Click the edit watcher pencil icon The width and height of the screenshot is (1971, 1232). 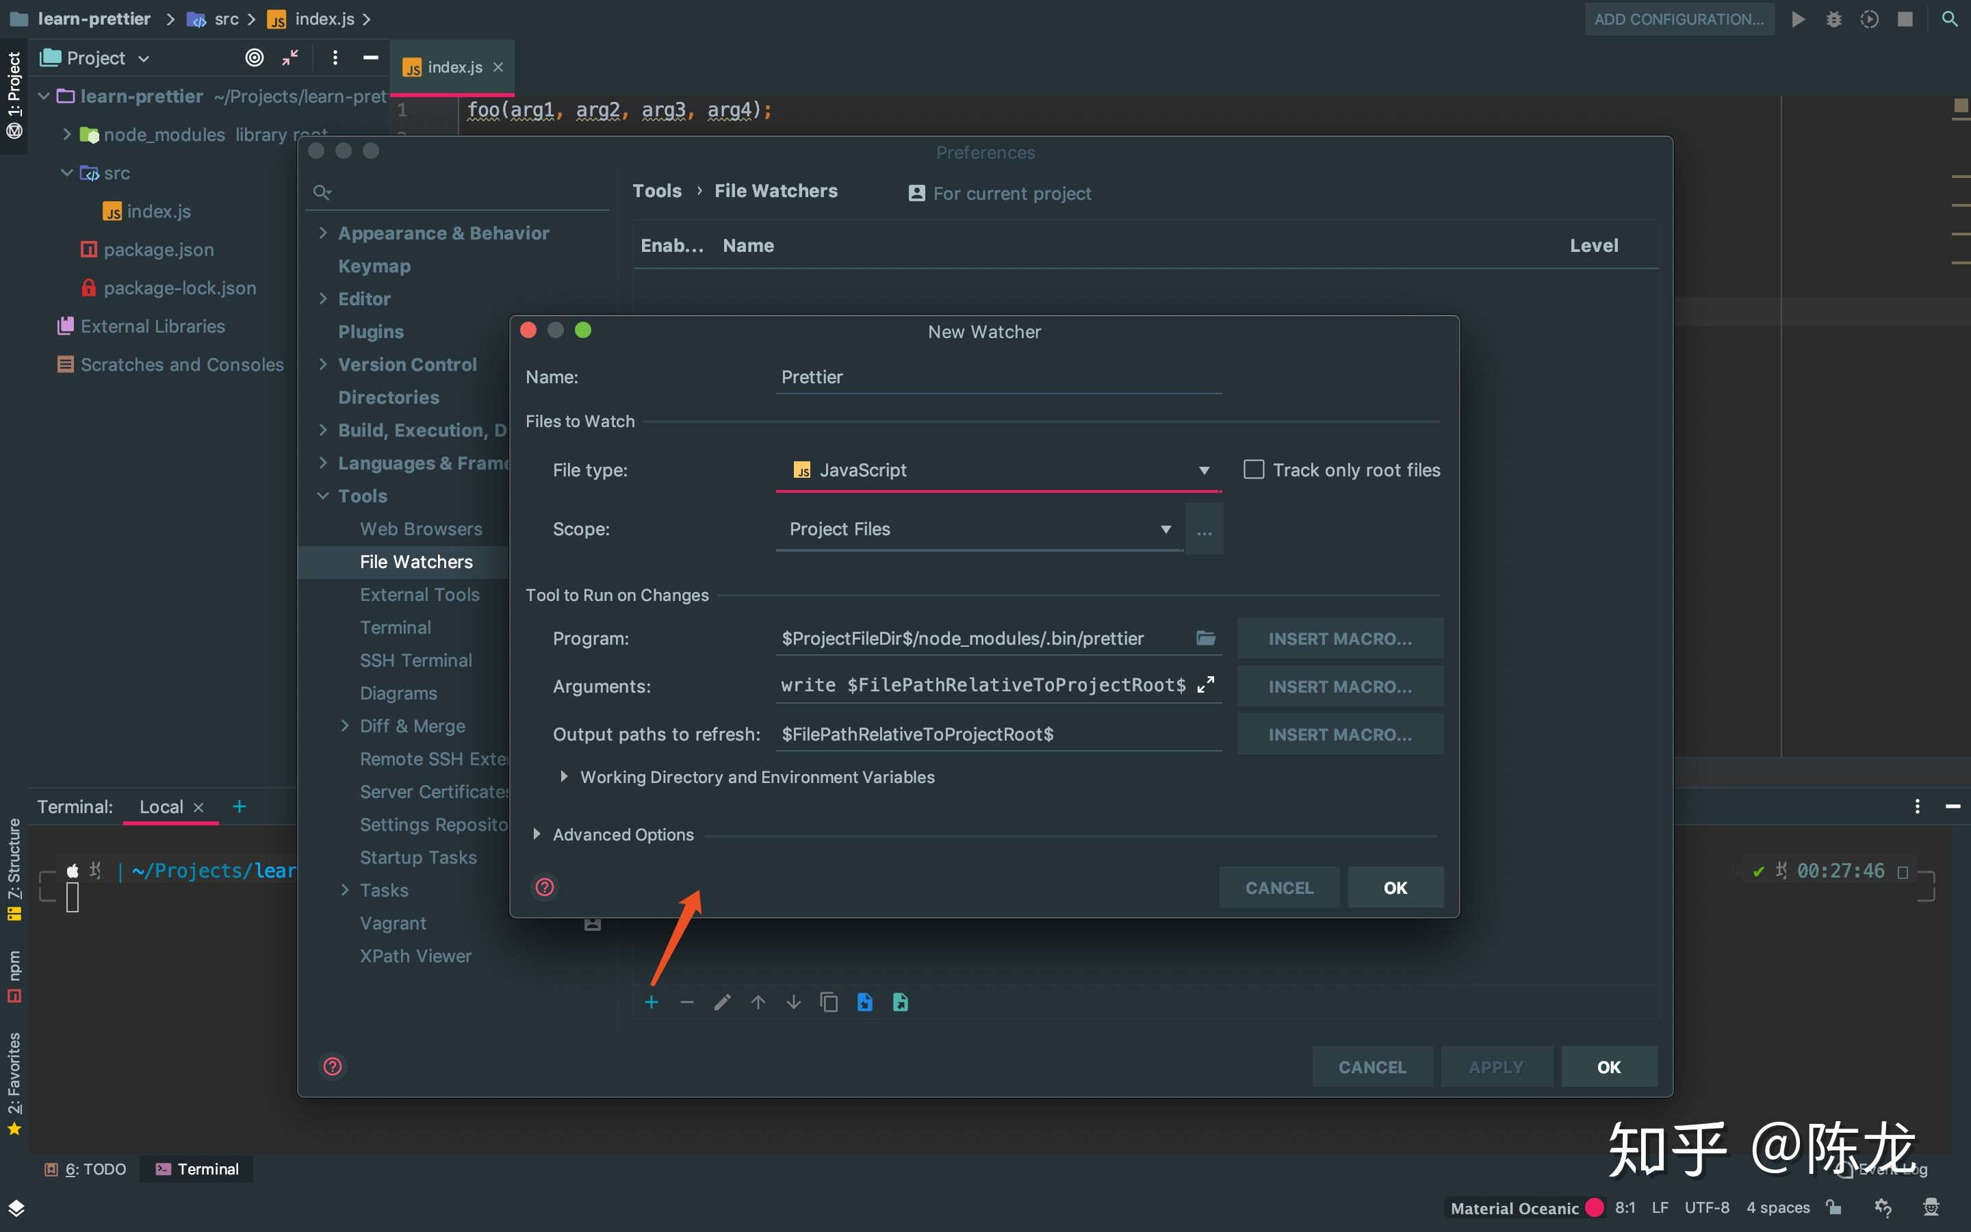coord(721,1002)
